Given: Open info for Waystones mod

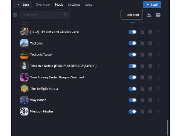Looking at the screenshot, I should 150,100.
